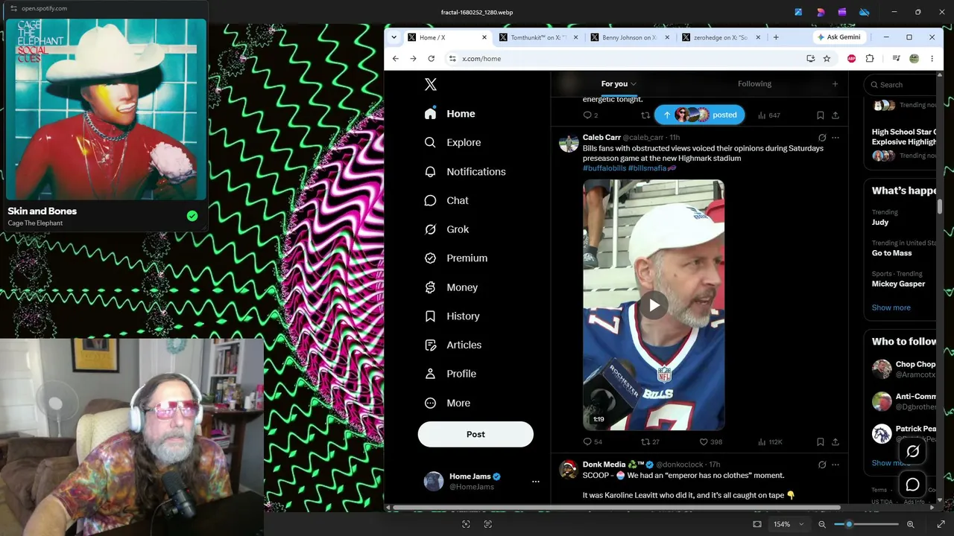Open more options on Caleb Carr post
This screenshot has width=954, height=536.
click(x=835, y=138)
